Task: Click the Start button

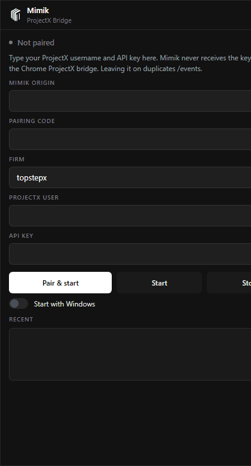Action: tap(159, 283)
